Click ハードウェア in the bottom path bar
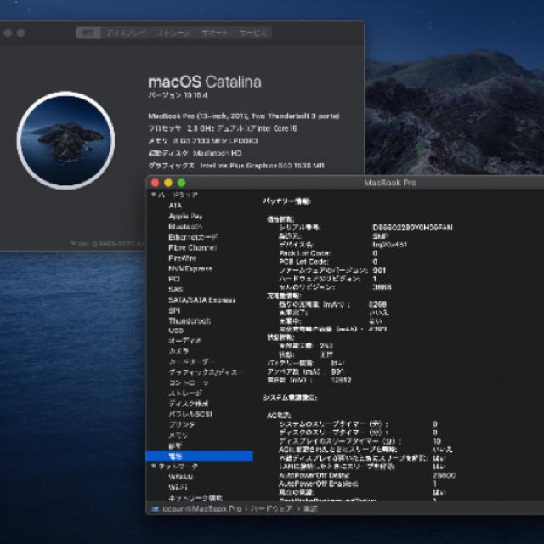Viewport: 544px width, 544px height. tap(271, 508)
